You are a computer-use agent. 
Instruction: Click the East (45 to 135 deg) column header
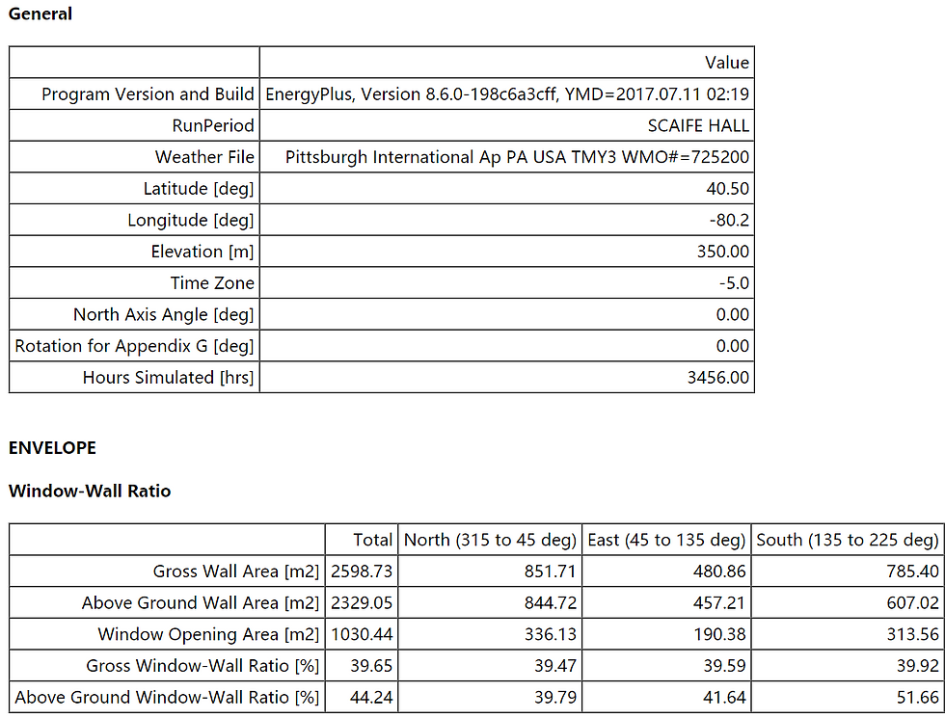[666, 539]
